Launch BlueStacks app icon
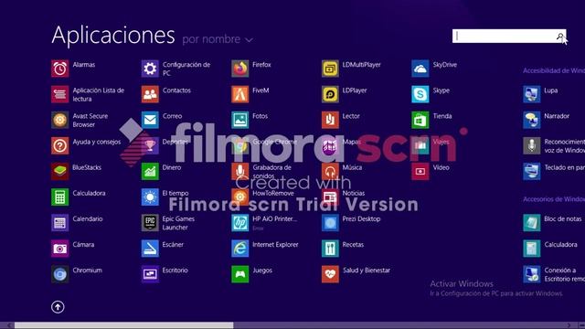The height and width of the screenshot is (329, 585). 59,172
